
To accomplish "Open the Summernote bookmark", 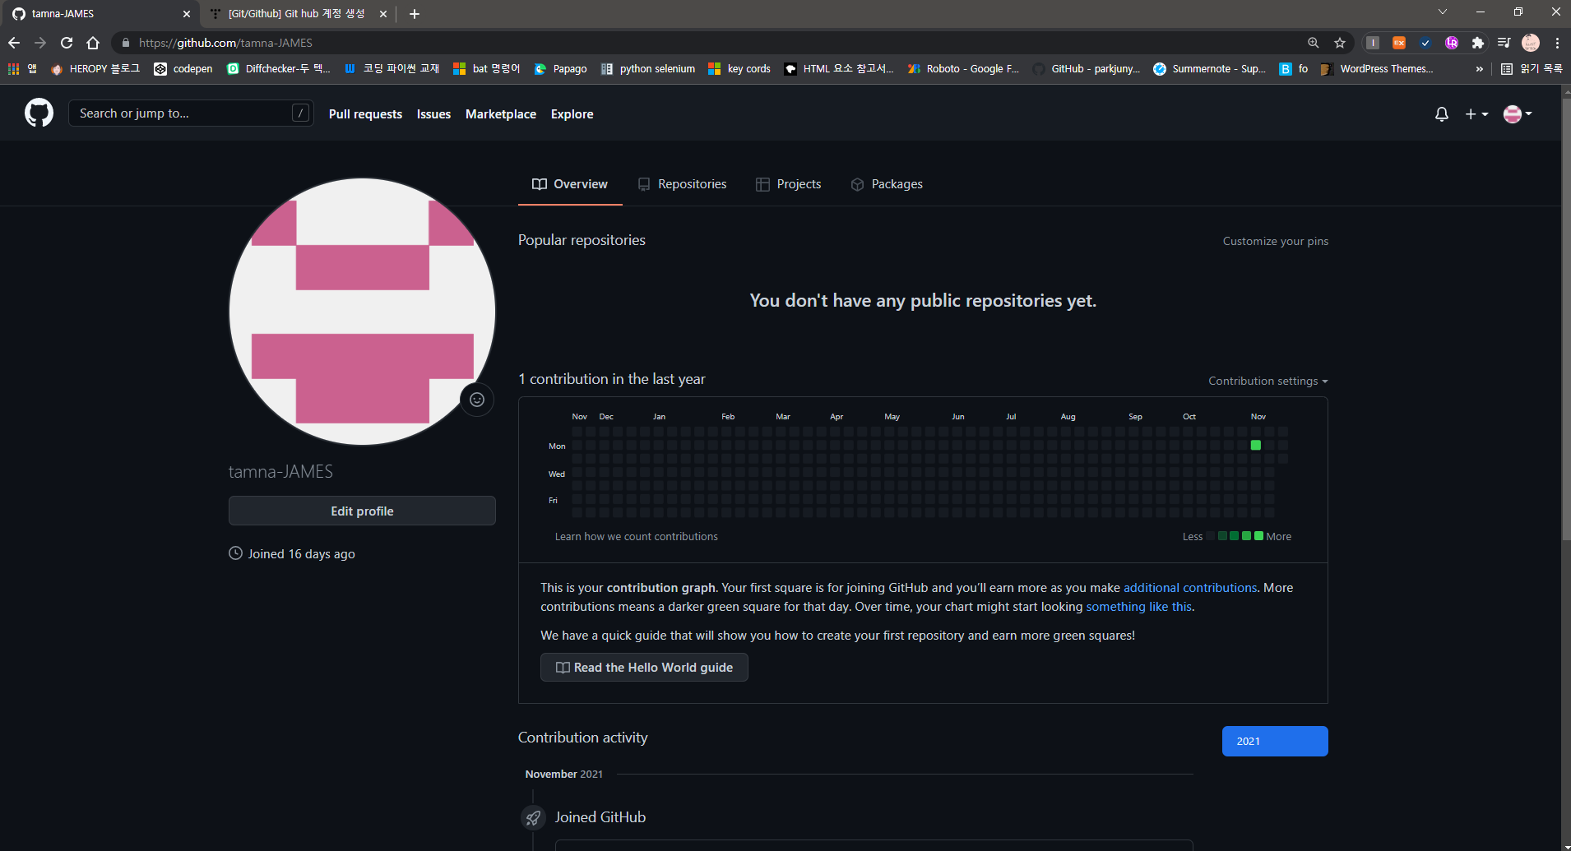I will click(x=1210, y=69).
